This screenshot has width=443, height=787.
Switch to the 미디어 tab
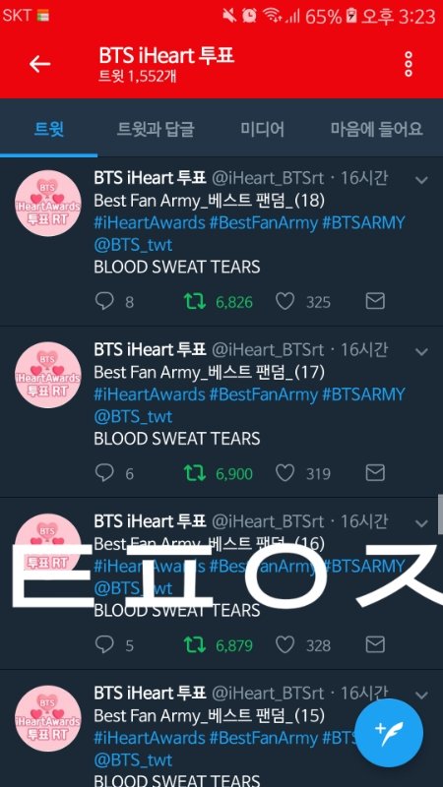point(262,129)
